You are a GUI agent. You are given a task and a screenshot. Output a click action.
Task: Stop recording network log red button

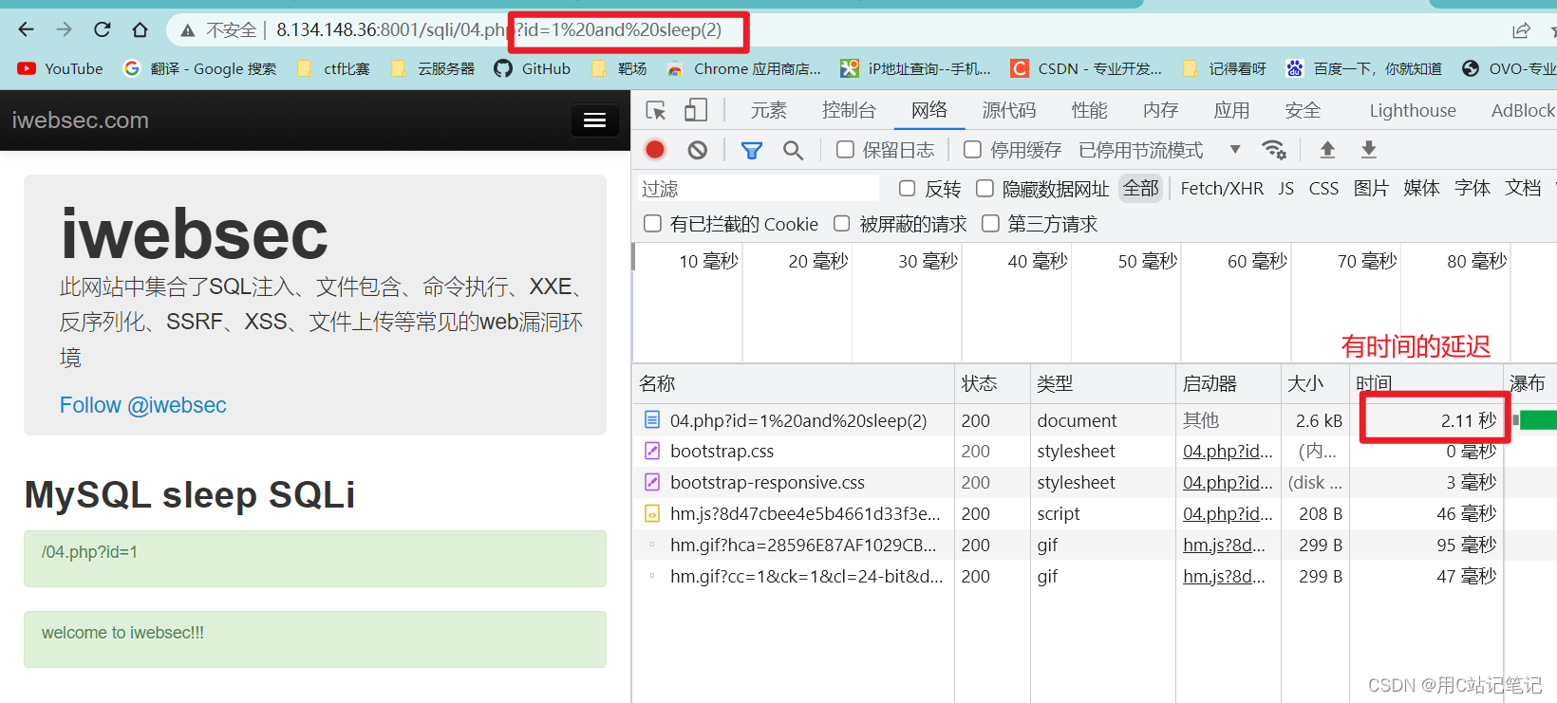pos(655,150)
